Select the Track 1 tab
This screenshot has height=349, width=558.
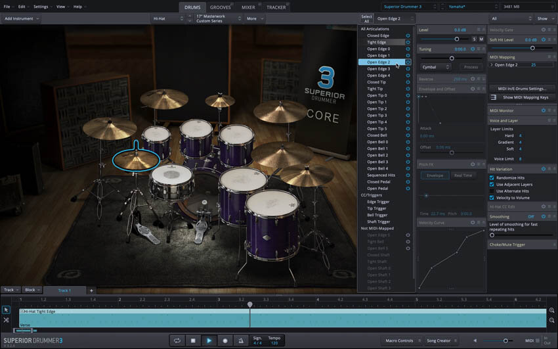point(64,291)
